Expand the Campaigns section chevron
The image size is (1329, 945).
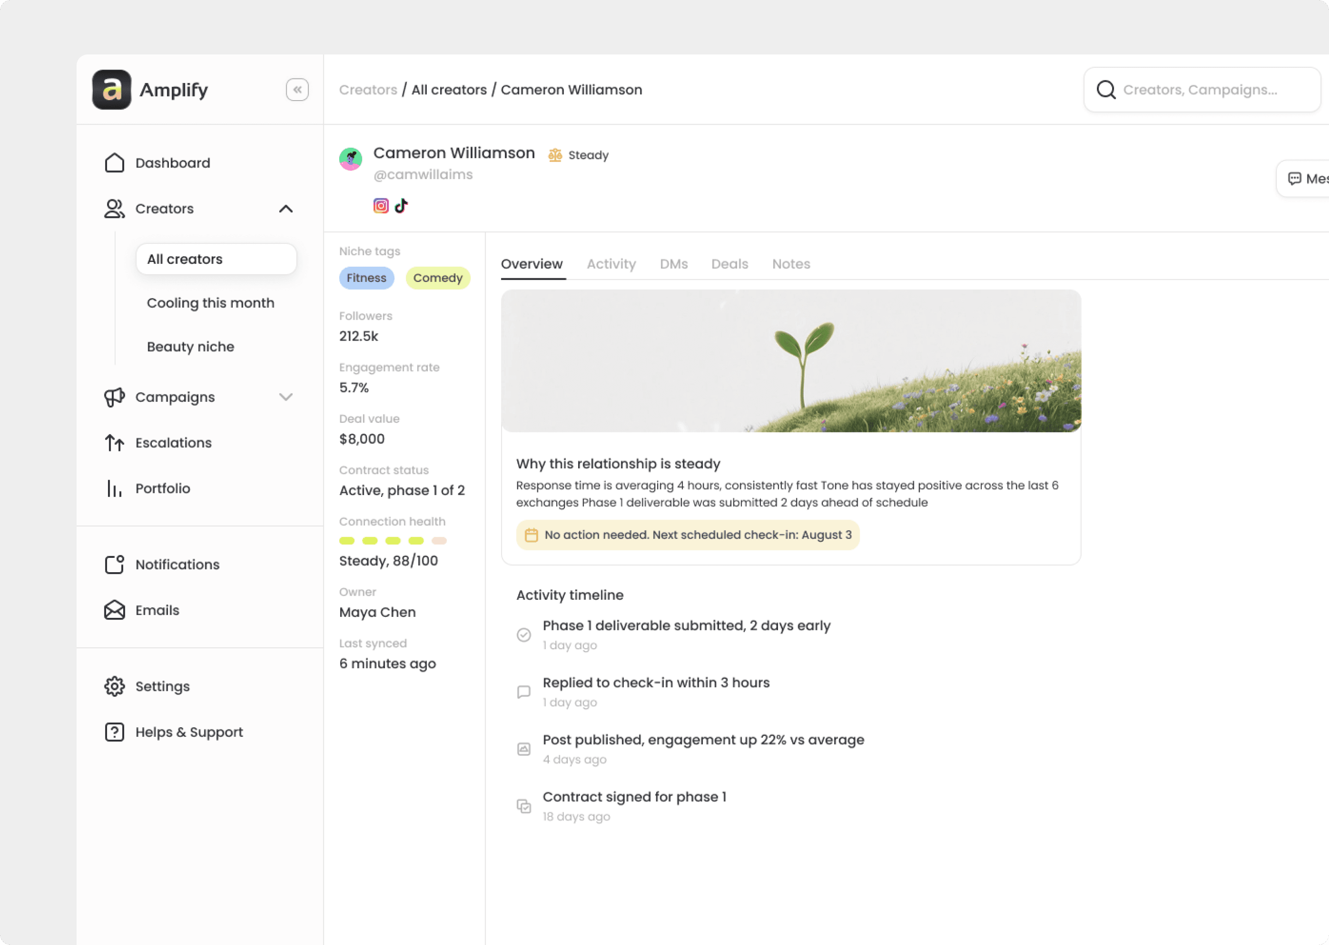point(286,397)
